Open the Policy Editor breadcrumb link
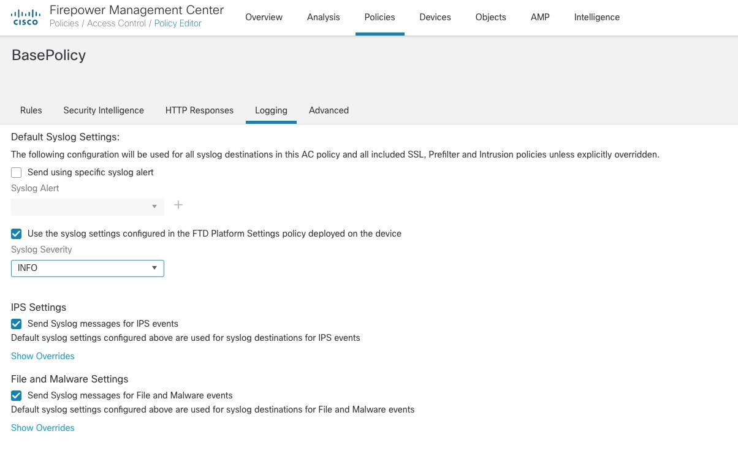This screenshot has height=472, width=738. [178, 23]
